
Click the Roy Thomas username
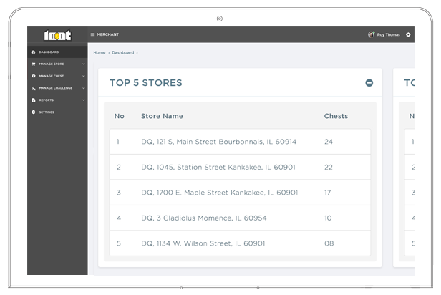(x=389, y=34)
